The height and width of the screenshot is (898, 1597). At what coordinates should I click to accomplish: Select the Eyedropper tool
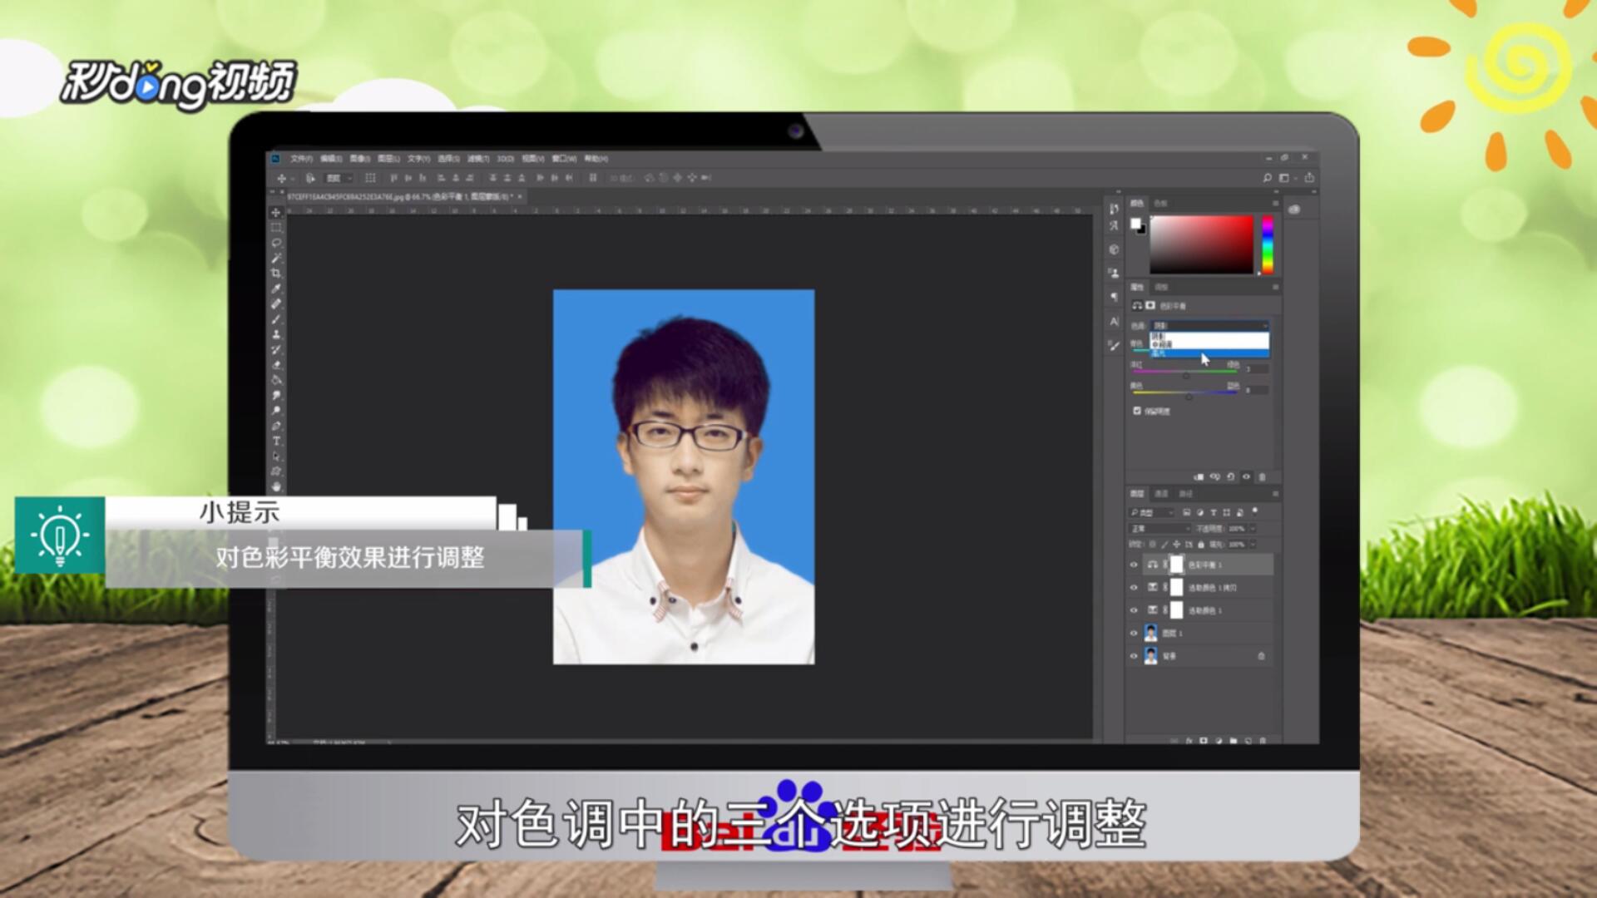(276, 288)
